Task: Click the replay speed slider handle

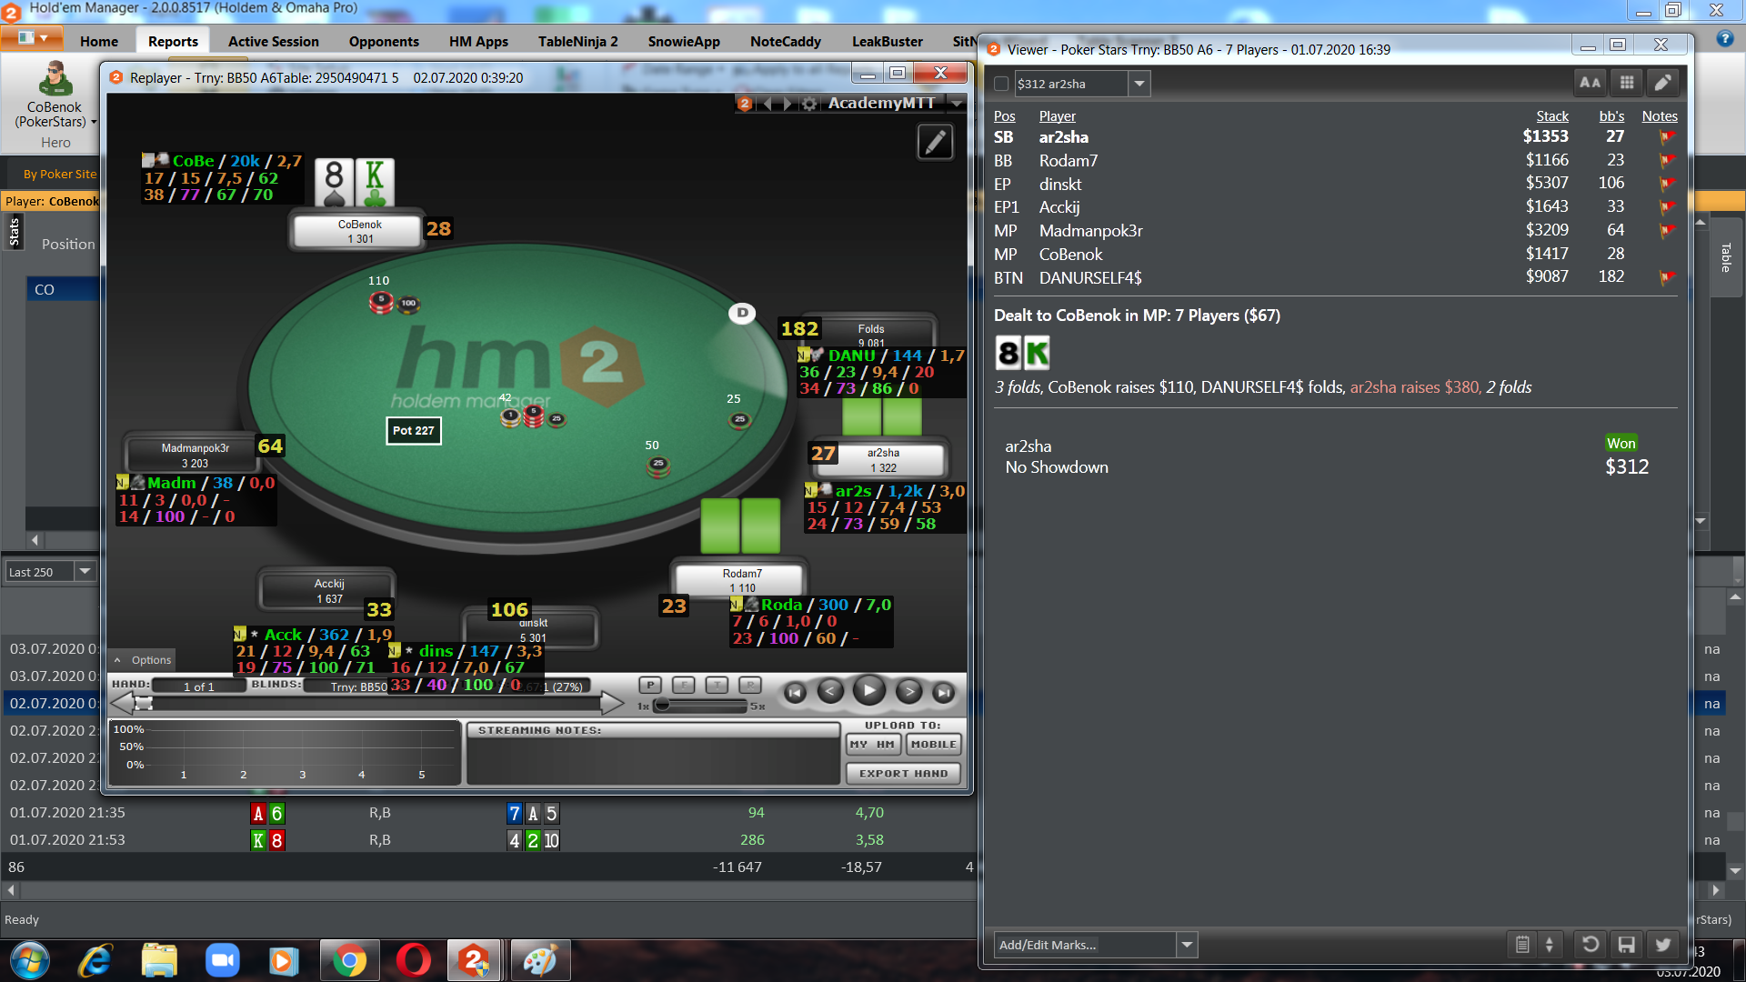Action: click(x=662, y=705)
